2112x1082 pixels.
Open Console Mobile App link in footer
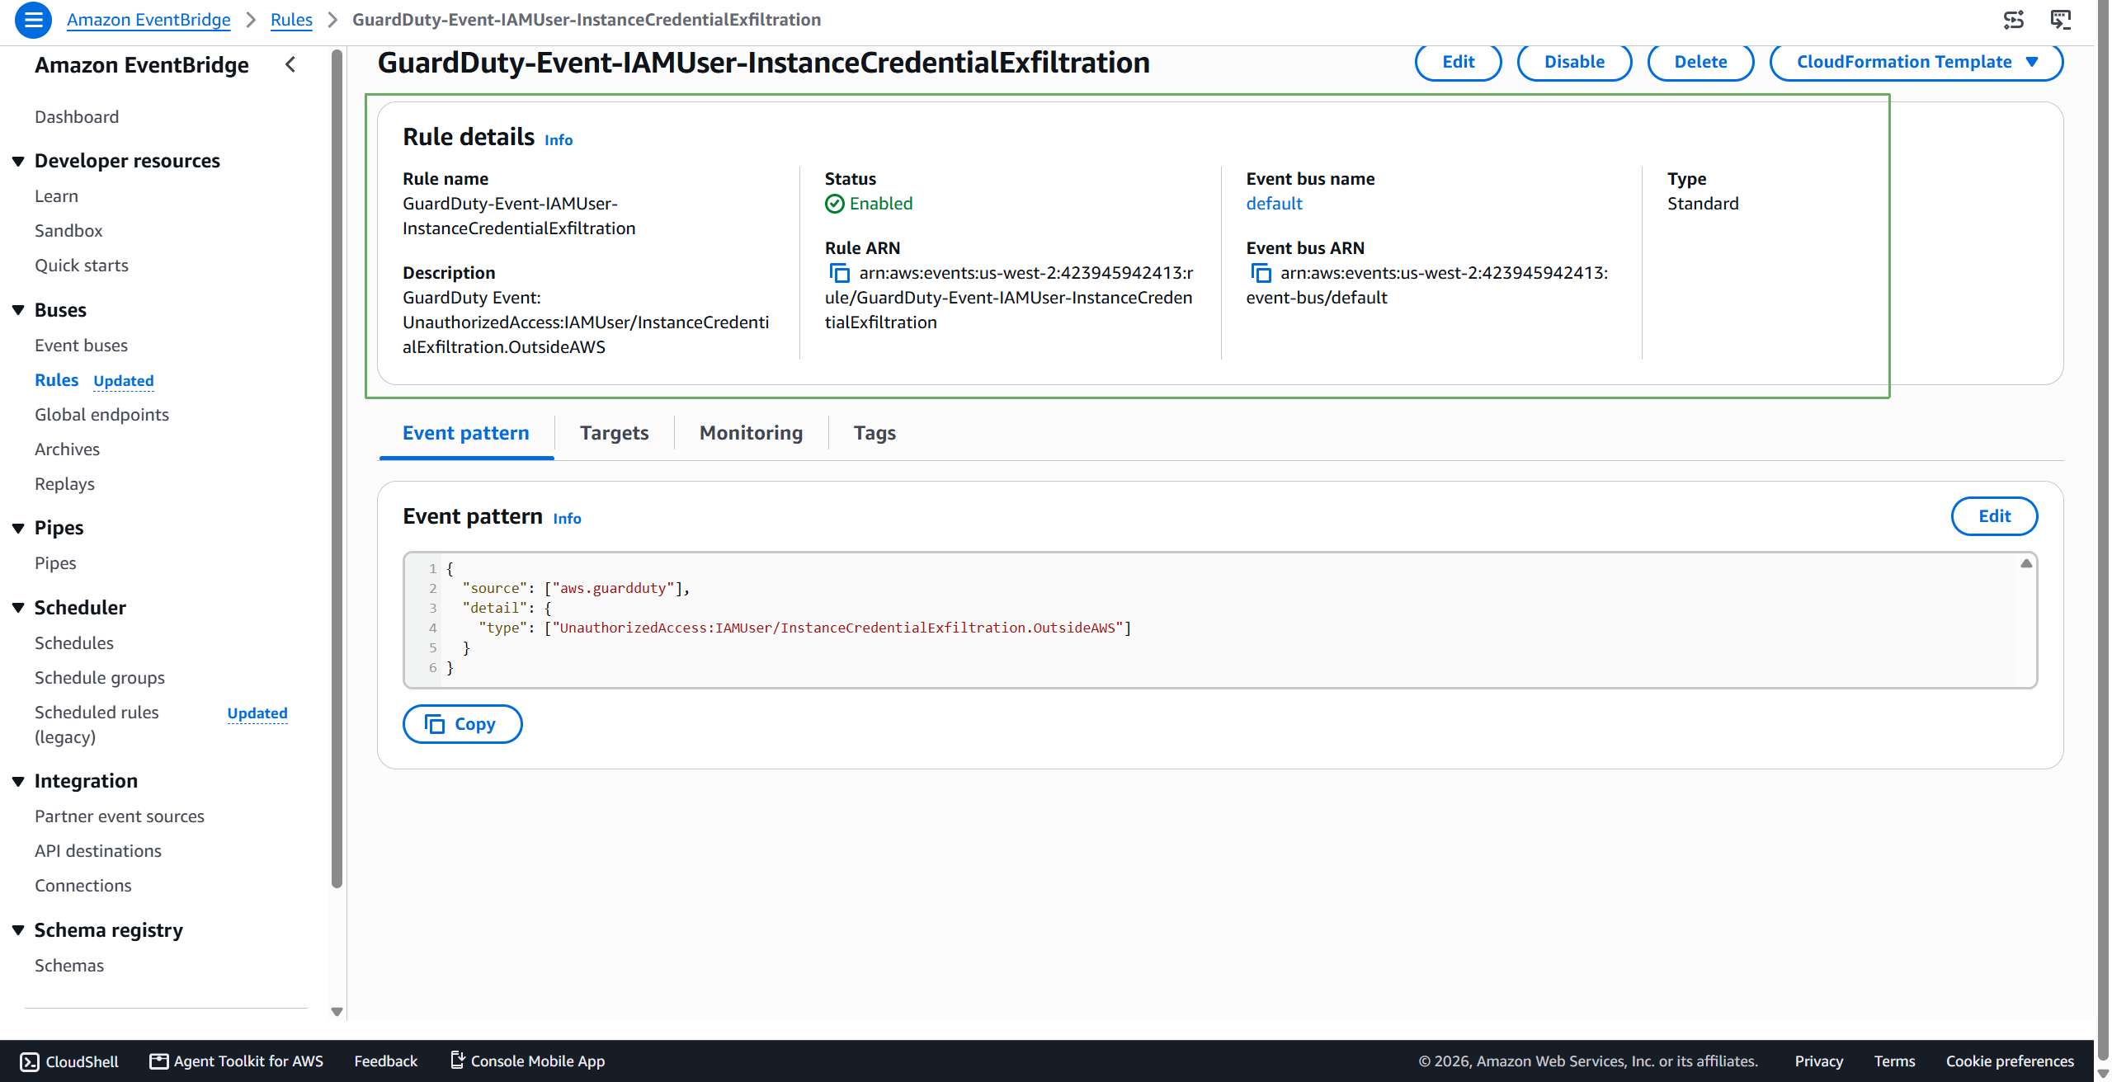point(528,1061)
